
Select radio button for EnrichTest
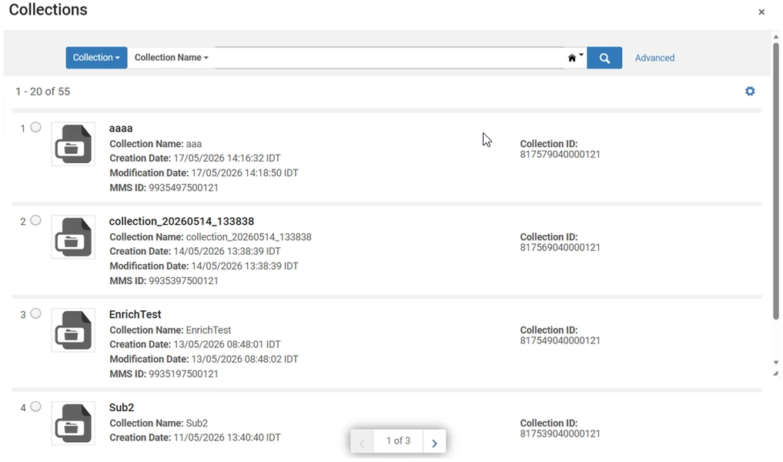point(35,313)
